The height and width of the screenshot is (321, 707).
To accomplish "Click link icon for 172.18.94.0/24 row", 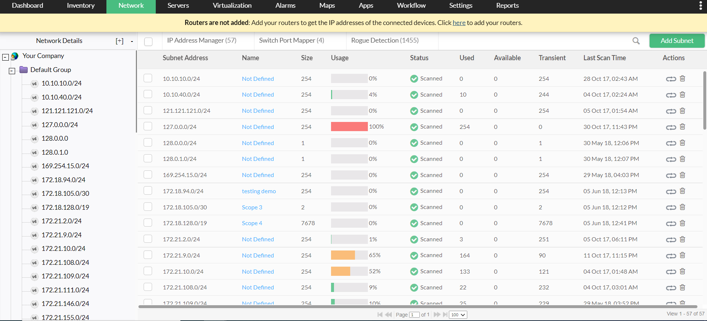I will pos(671,191).
